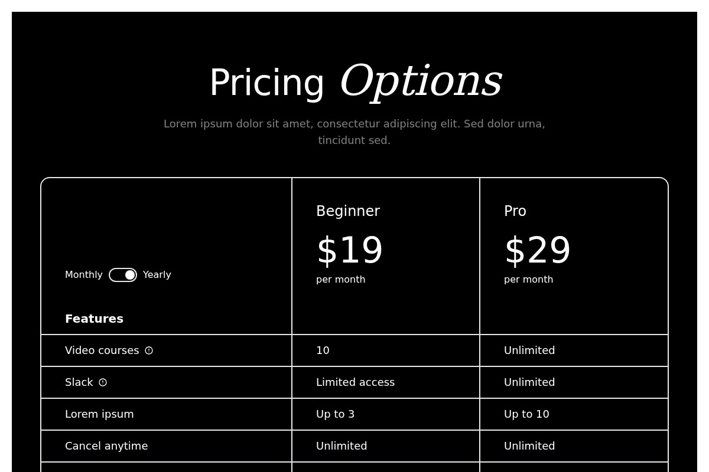Click the info icon next to Slack
This screenshot has height=472, width=709.
point(103,382)
